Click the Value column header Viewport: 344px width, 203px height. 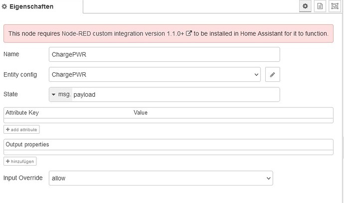pos(141,113)
